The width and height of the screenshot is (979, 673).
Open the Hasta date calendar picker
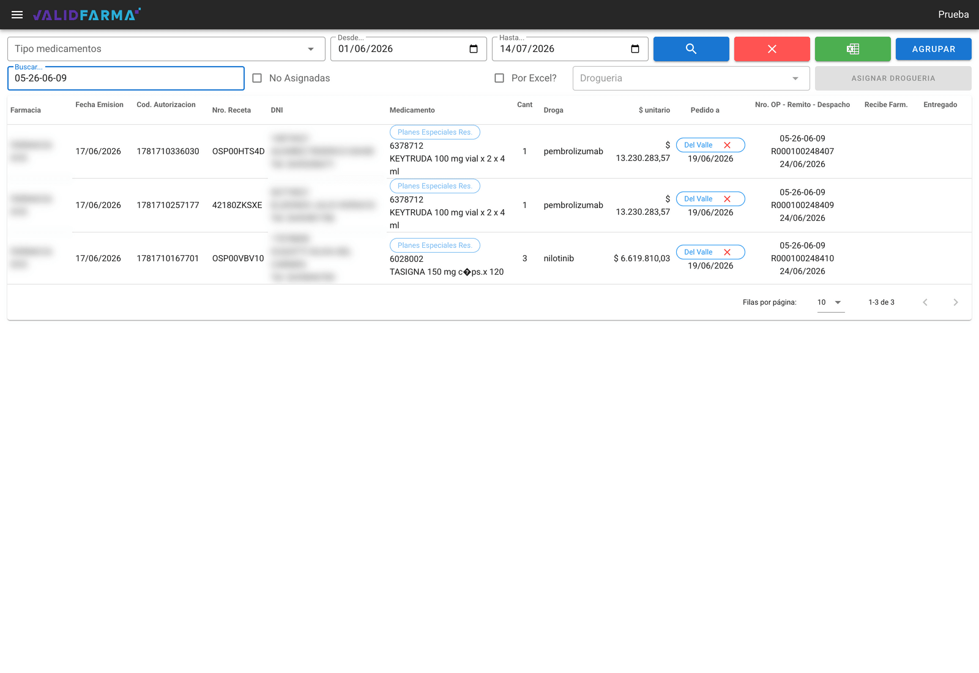coord(635,49)
